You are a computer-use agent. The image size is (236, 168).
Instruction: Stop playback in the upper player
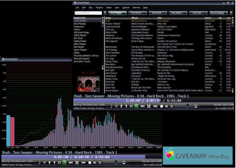162,106
